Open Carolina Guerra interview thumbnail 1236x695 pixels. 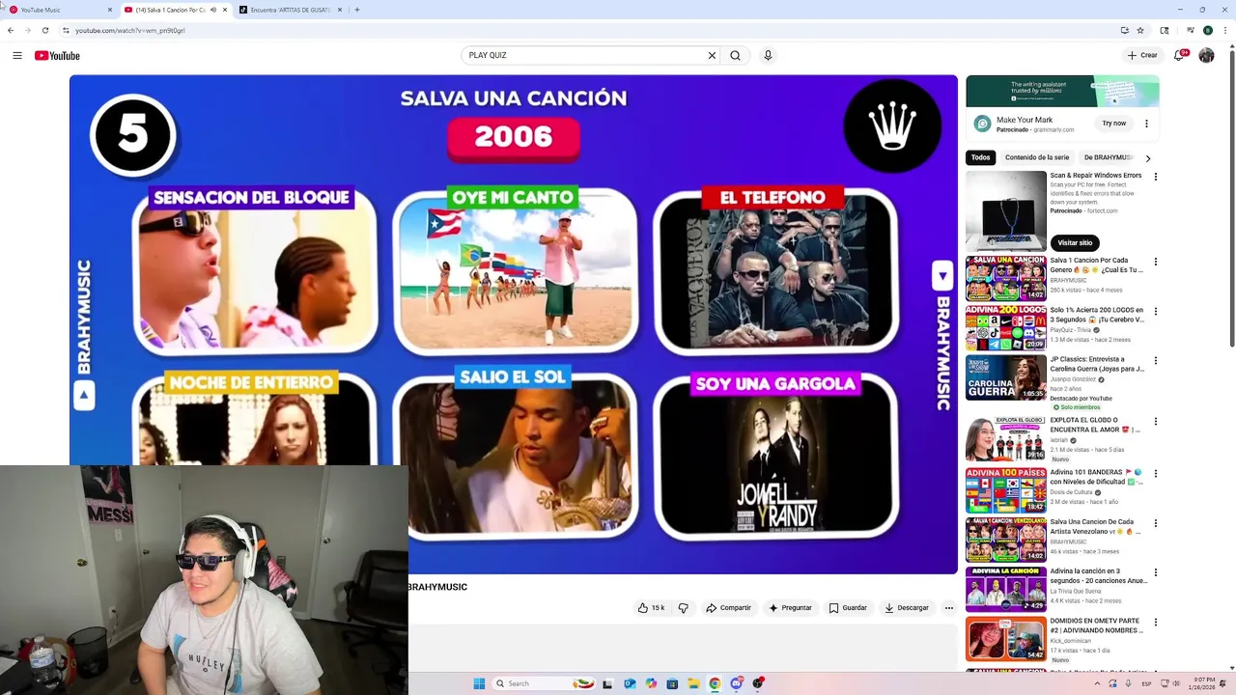tap(1006, 377)
